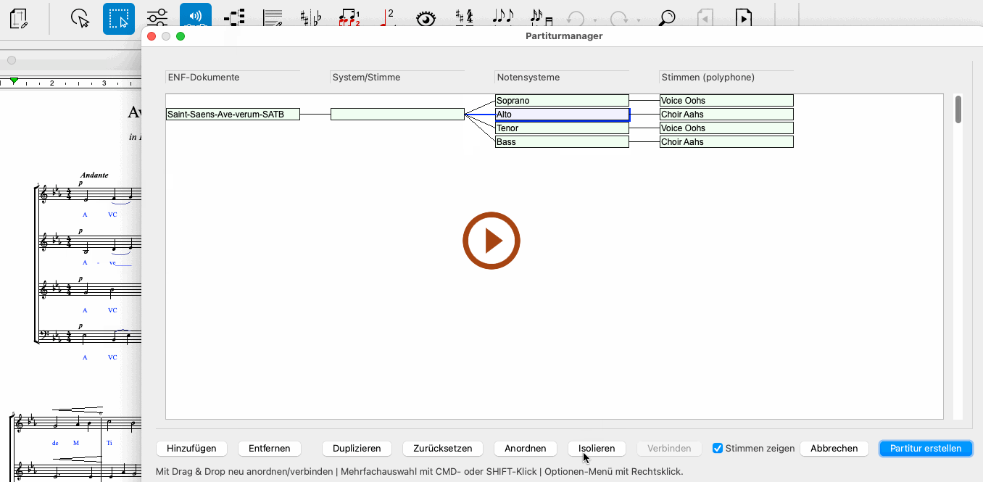983x482 pixels.
Task: Open the key and time signature tool
Action: (464, 18)
